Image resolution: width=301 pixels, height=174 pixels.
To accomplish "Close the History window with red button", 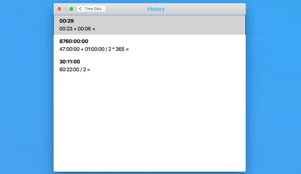I will pyautogui.click(x=59, y=9).
